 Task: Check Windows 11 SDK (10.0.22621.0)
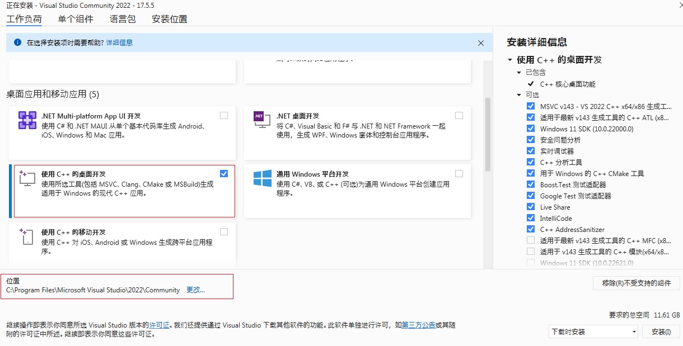pos(531,263)
